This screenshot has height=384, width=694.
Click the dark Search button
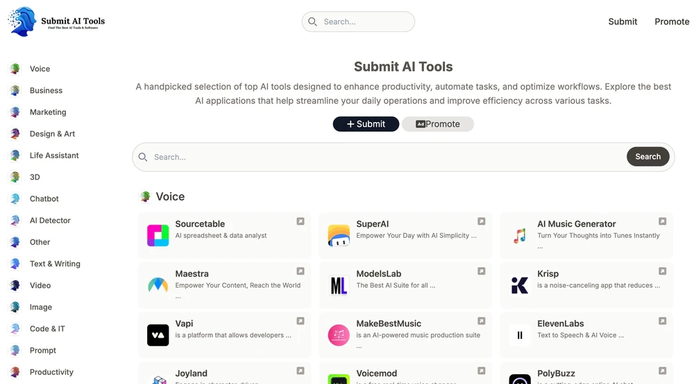[x=648, y=157]
